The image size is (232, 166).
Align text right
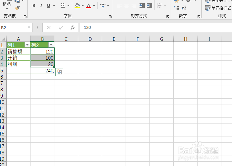(134, 6)
